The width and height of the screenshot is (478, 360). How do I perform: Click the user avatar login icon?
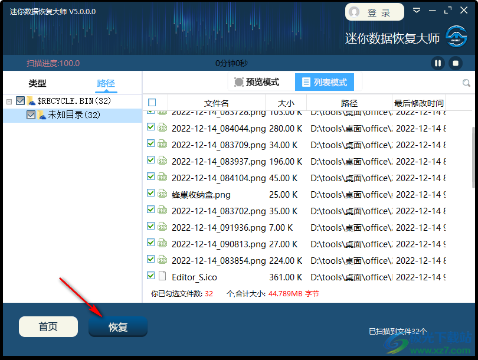coord(354,12)
